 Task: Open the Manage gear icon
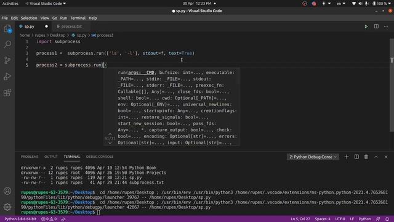7,207
